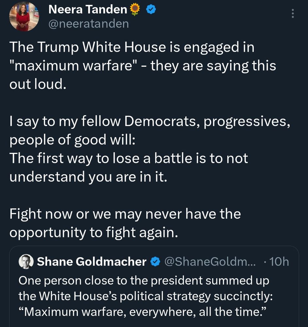Click the quoted line 'Maximum warfare, everywhere, all the time'
Screen dimensions: 308x327
click(143, 312)
